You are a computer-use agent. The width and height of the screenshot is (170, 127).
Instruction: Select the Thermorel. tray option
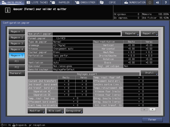coord(17,73)
